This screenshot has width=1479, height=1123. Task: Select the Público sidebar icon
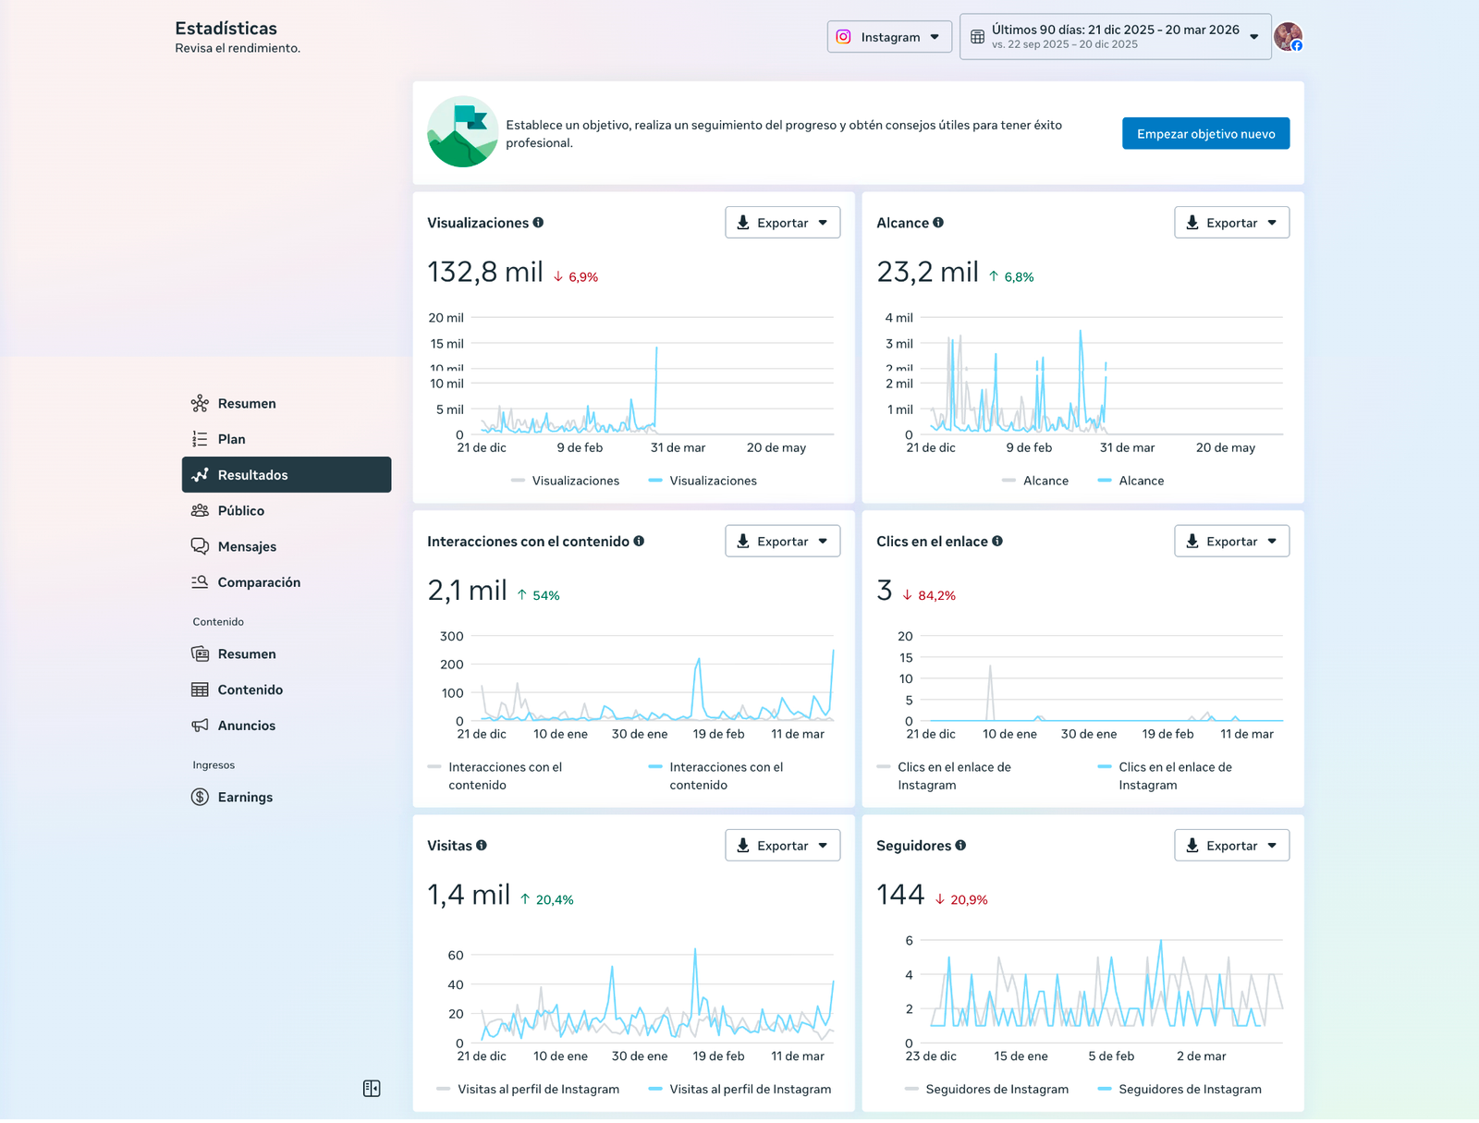[x=200, y=510]
